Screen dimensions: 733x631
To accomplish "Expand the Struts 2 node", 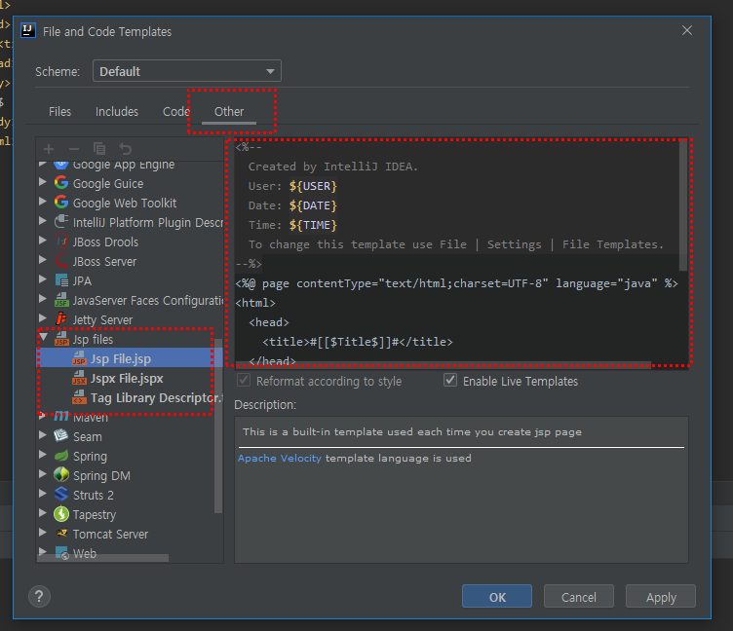I will coord(43,494).
